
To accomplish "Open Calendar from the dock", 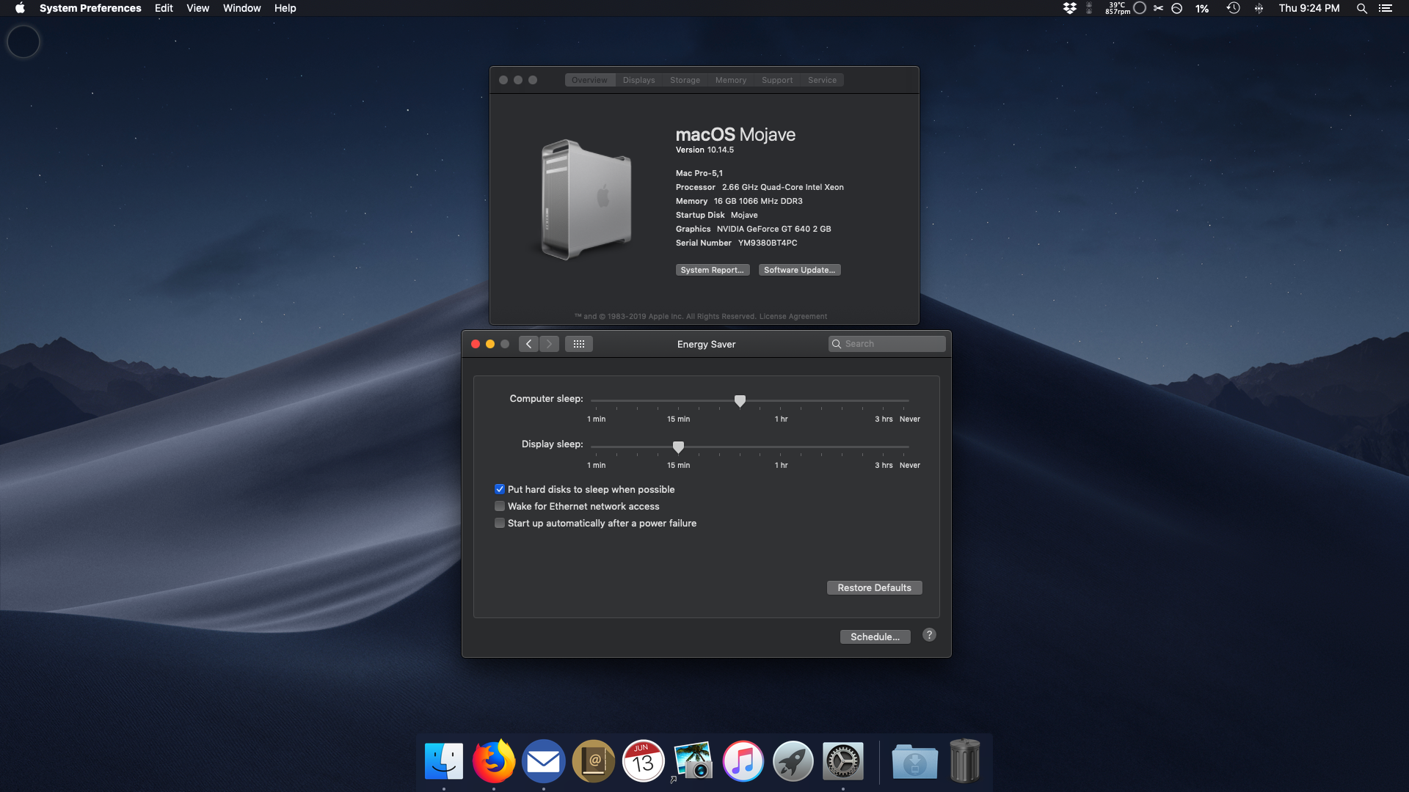I will [643, 761].
